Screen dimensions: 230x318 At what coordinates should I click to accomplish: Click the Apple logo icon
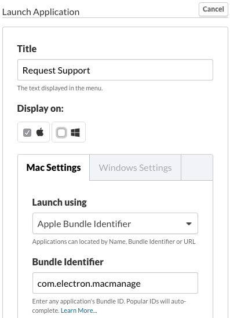pyautogui.click(x=40, y=132)
